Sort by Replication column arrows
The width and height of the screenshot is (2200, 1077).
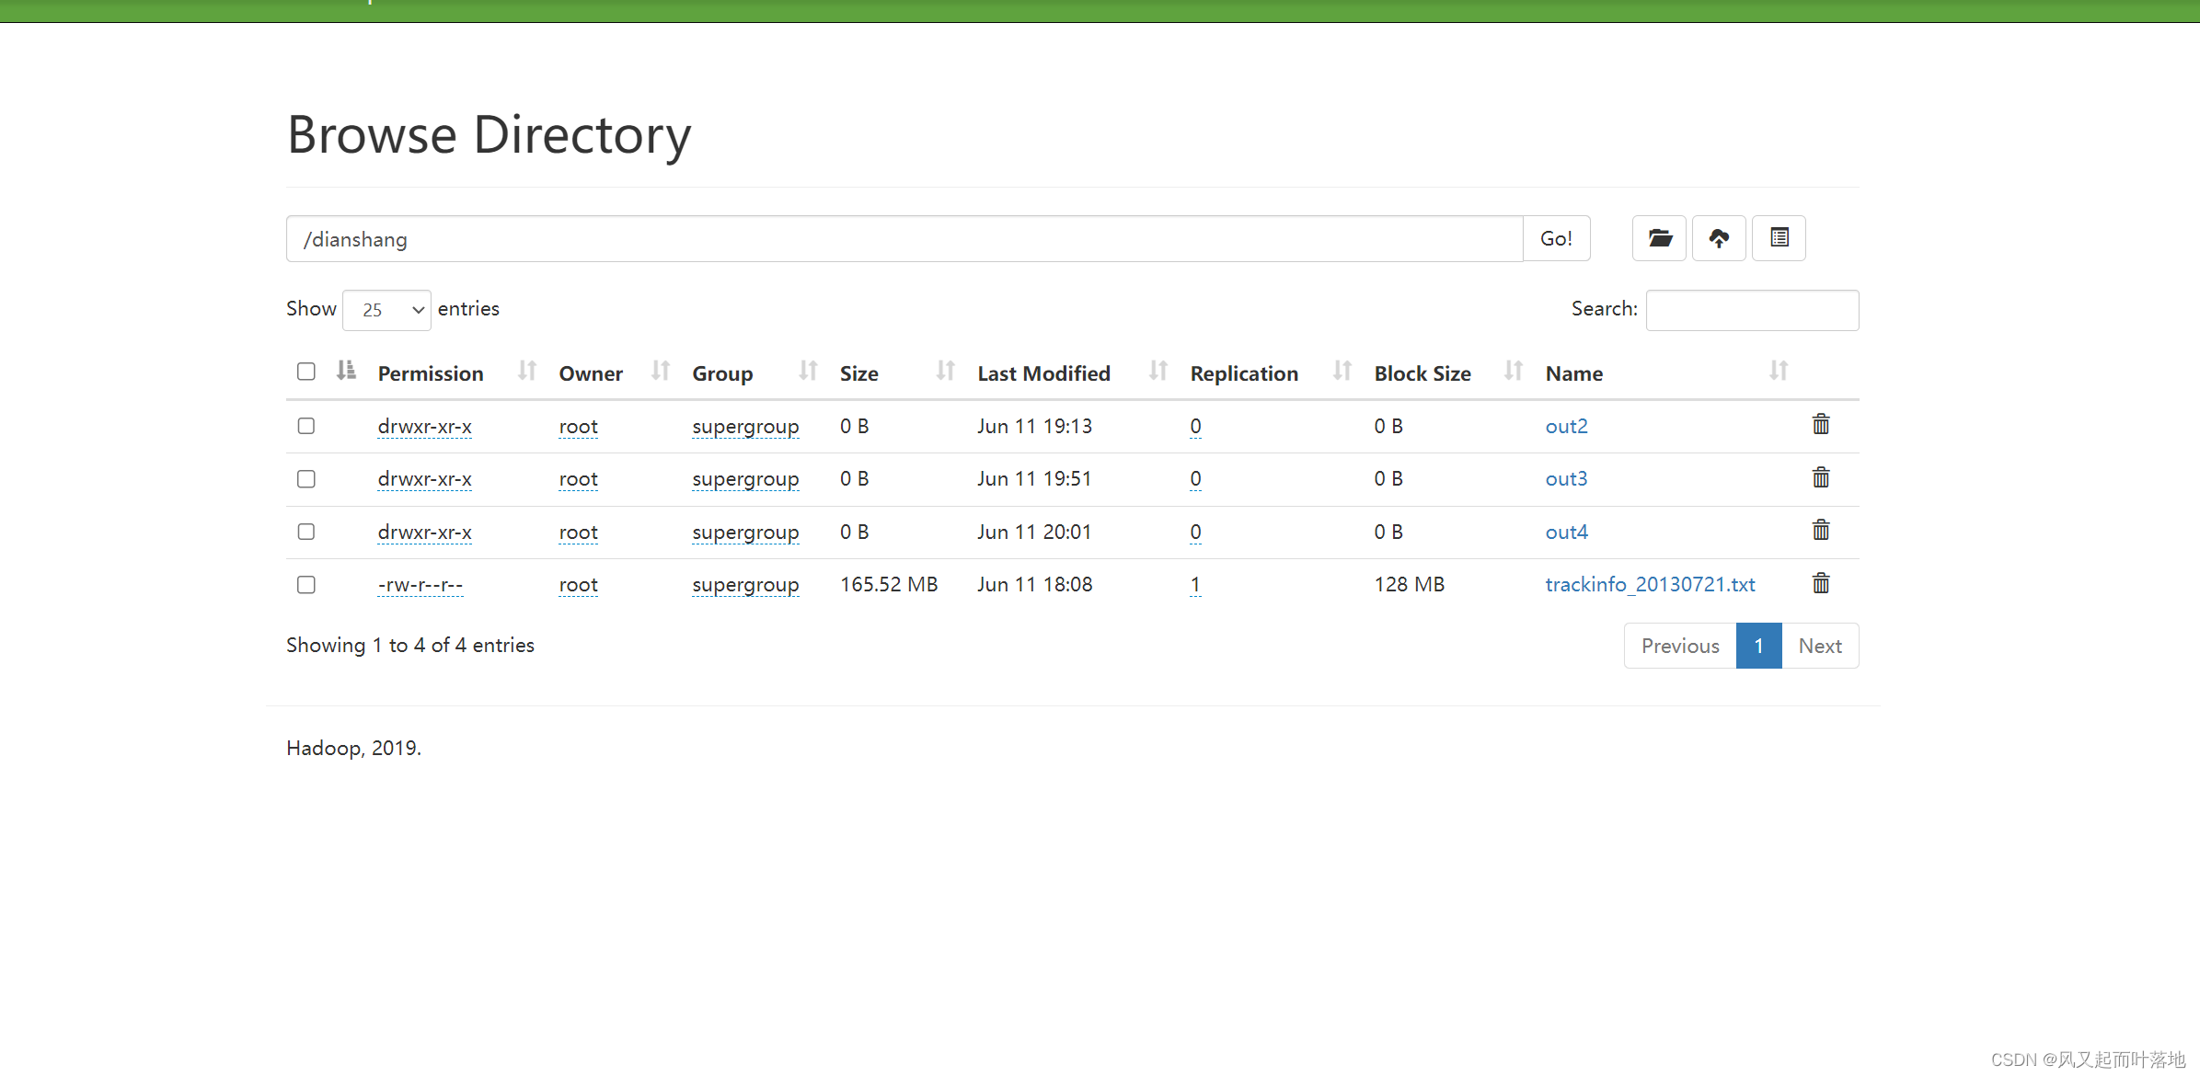click(1342, 371)
